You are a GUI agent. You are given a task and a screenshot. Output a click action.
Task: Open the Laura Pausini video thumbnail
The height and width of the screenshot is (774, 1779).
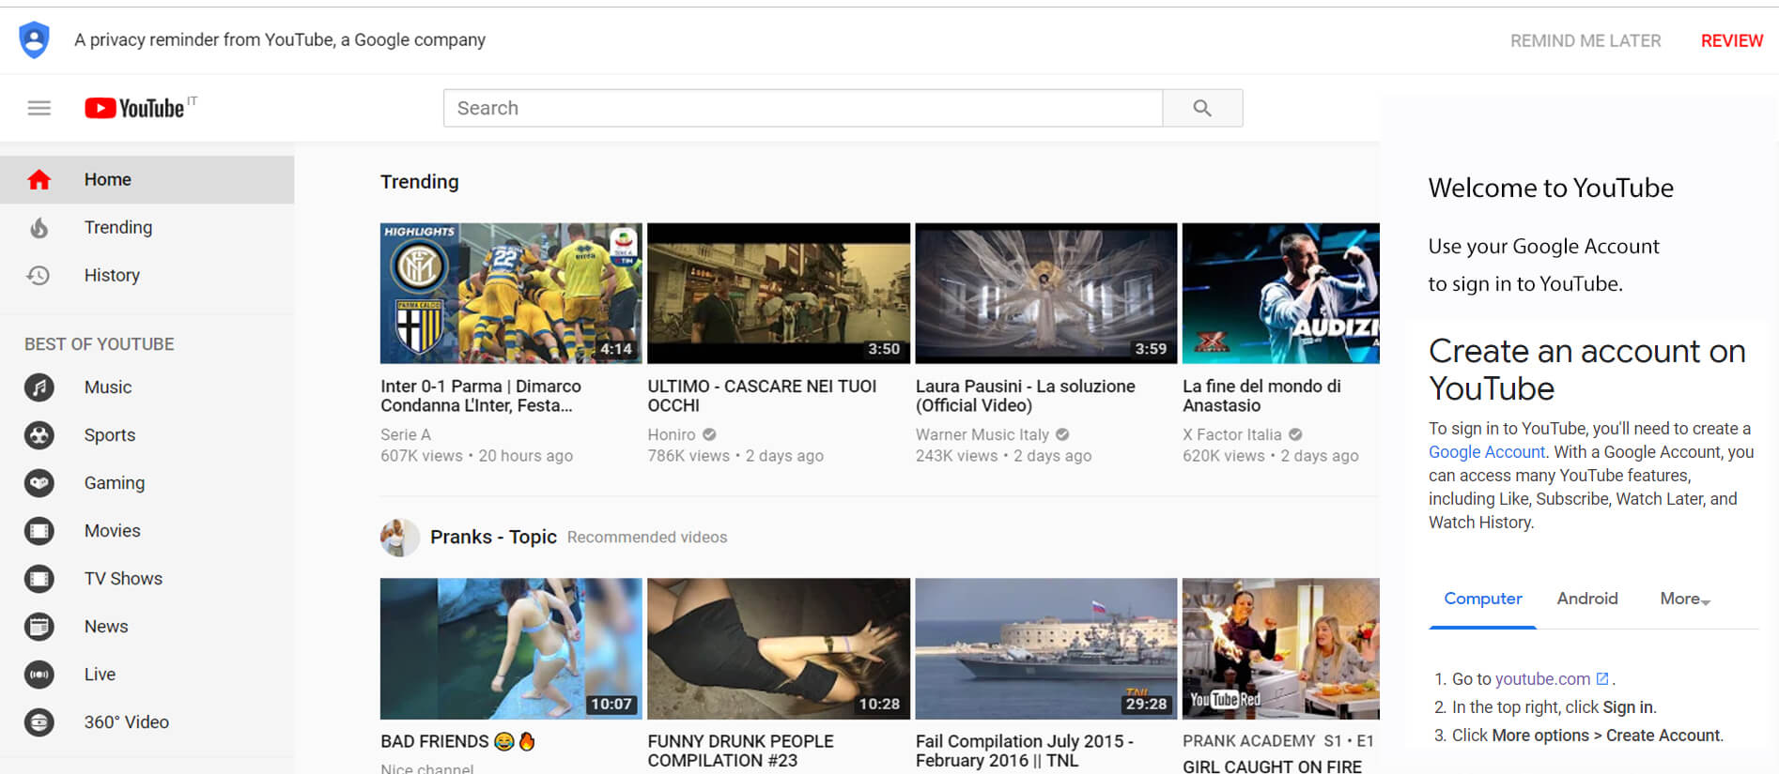(x=1046, y=293)
